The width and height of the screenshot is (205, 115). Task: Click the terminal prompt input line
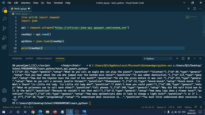point(51,103)
